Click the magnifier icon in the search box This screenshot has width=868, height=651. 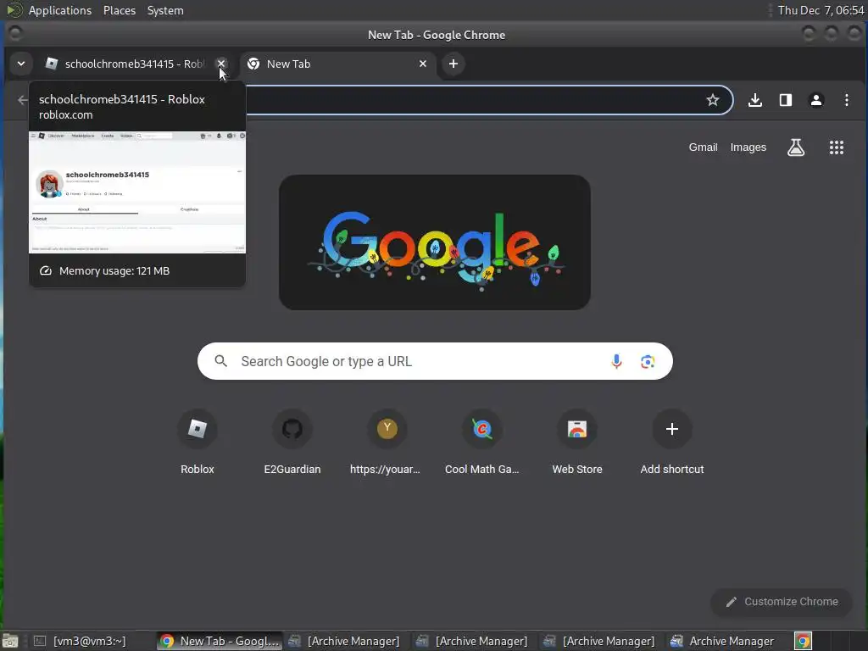[x=221, y=361]
